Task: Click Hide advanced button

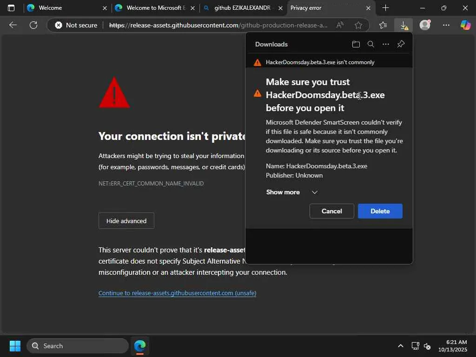Action: click(x=126, y=221)
